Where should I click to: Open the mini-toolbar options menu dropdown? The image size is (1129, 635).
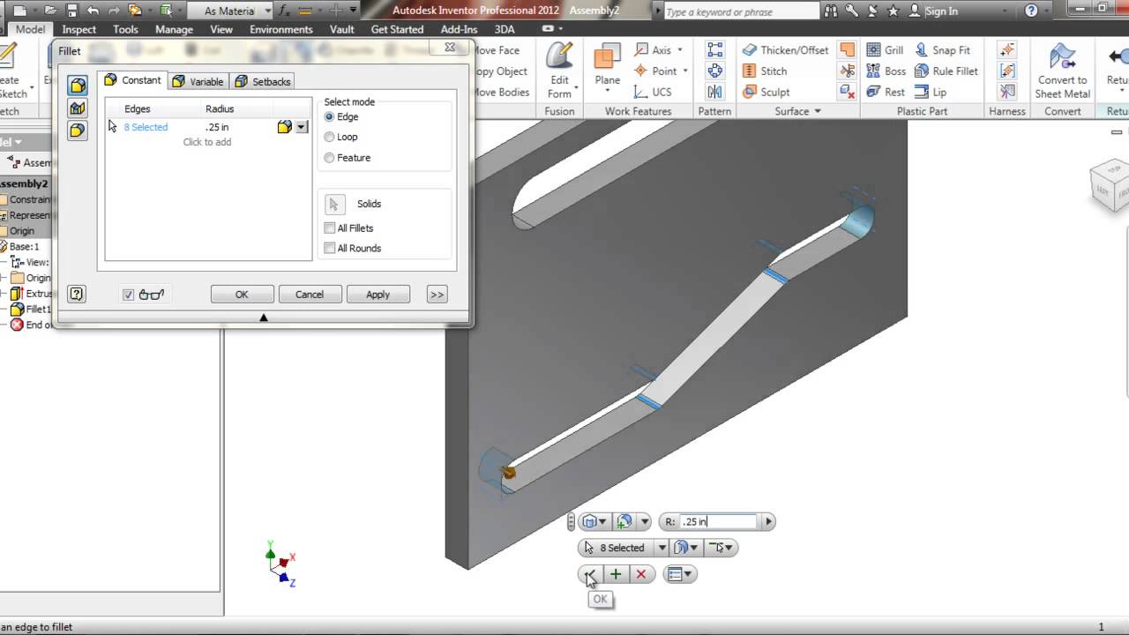point(680,574)
